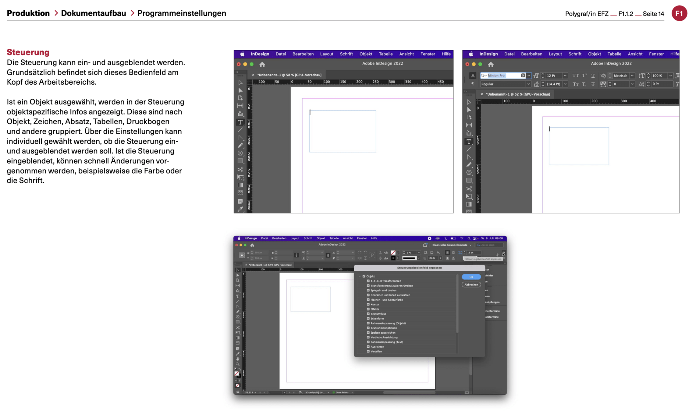This screenshot has width=692, height=411.
Task: Collapse the Objekt group in dialog
Action: 360,276
